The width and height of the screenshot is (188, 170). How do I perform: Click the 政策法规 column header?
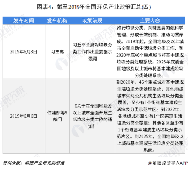click(92, 21)
